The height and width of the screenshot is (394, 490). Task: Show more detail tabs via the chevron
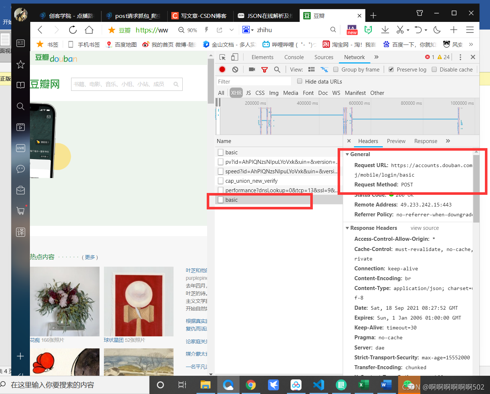tap(448, 141)
